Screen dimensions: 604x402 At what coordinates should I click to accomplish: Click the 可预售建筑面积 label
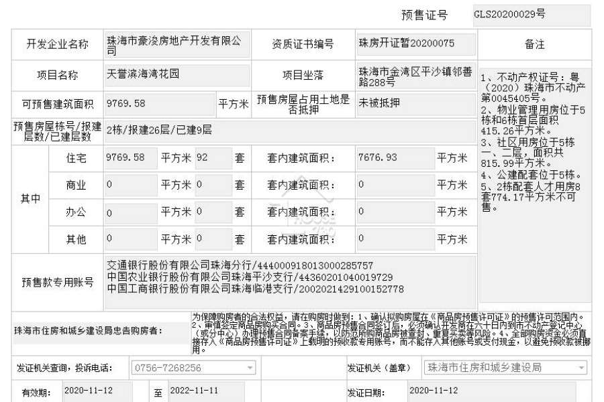click(x=58, y=105)
